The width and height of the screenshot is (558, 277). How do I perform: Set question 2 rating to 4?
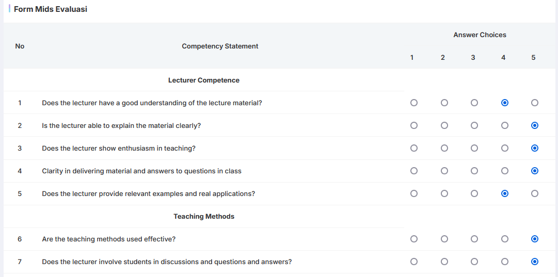[504, 125]
